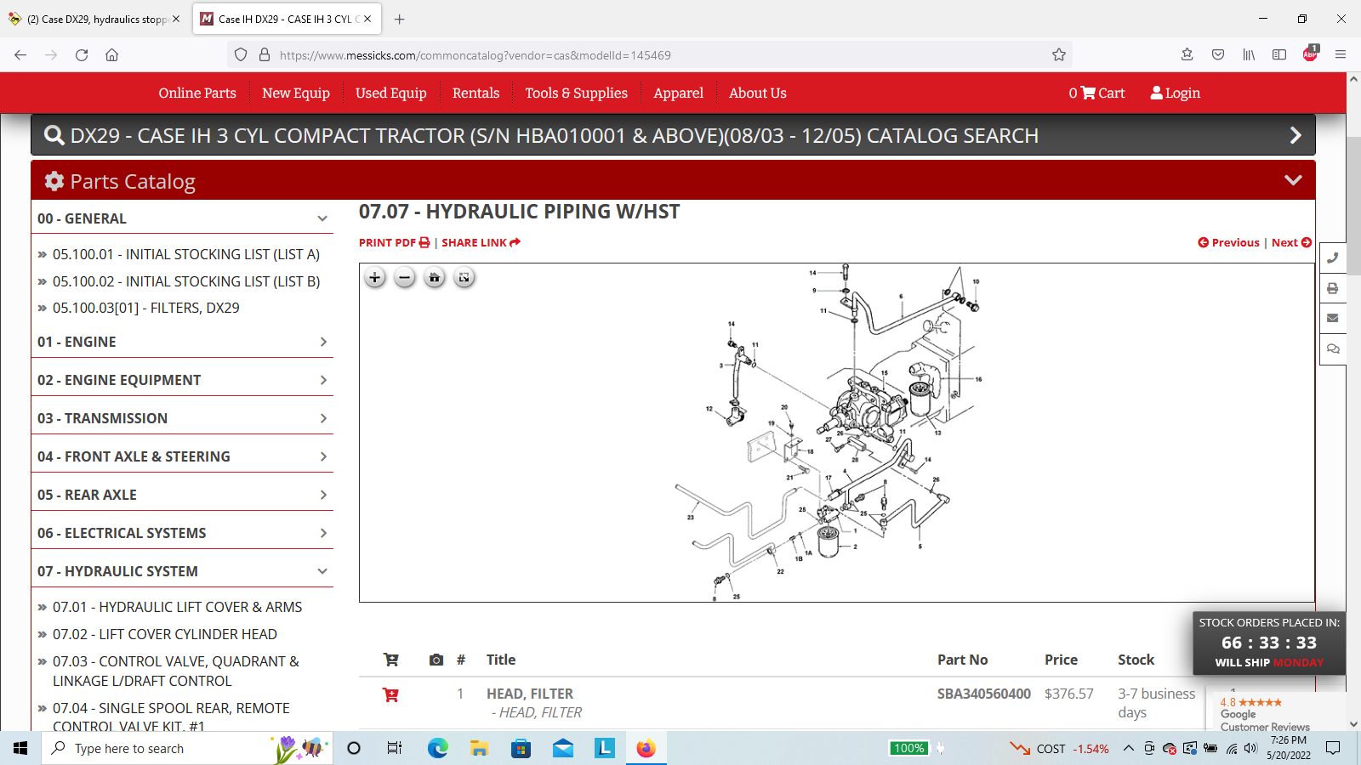
Task: Open the Cart
Action: tap(1096, 93)
